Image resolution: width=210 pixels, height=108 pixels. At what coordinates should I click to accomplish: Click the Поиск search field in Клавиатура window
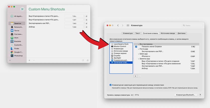(x=192, y=25)
